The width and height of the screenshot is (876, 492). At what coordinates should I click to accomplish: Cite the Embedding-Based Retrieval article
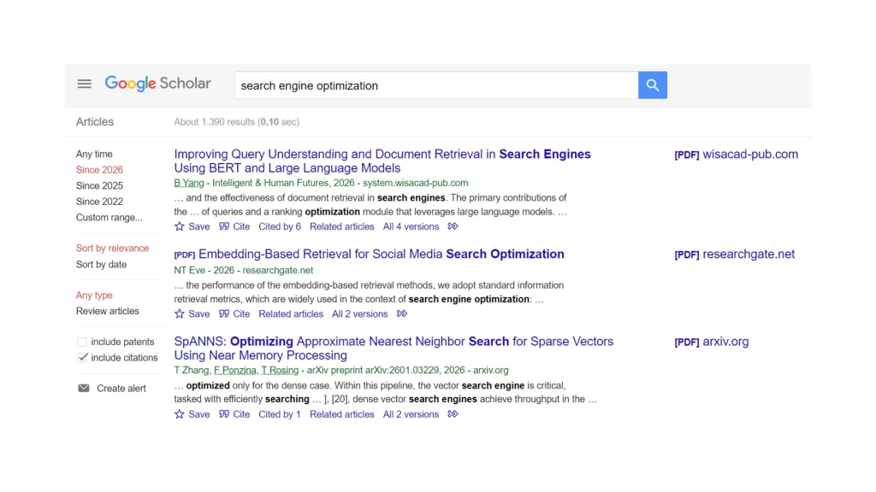(x=234, y=313)
